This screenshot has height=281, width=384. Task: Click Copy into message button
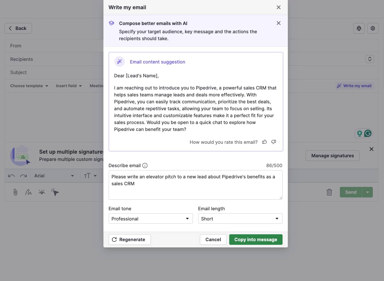pos(256,240)
